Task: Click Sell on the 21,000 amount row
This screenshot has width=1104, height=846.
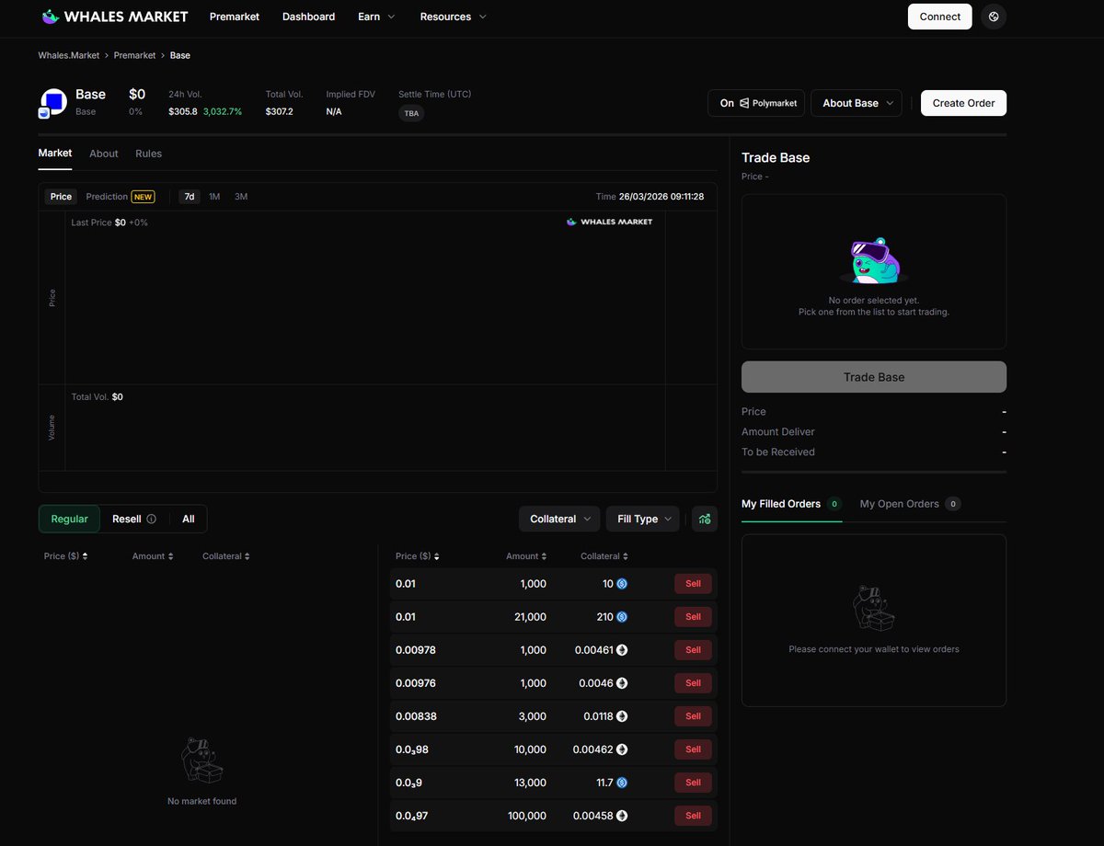Action: point(693,617)
